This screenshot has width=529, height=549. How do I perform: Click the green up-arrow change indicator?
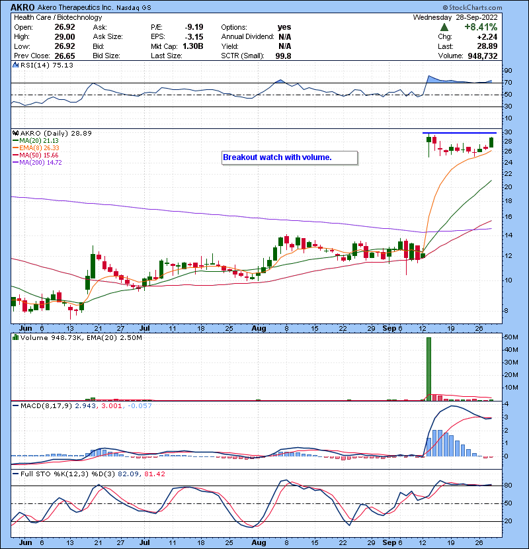click(x=444, y=27)
